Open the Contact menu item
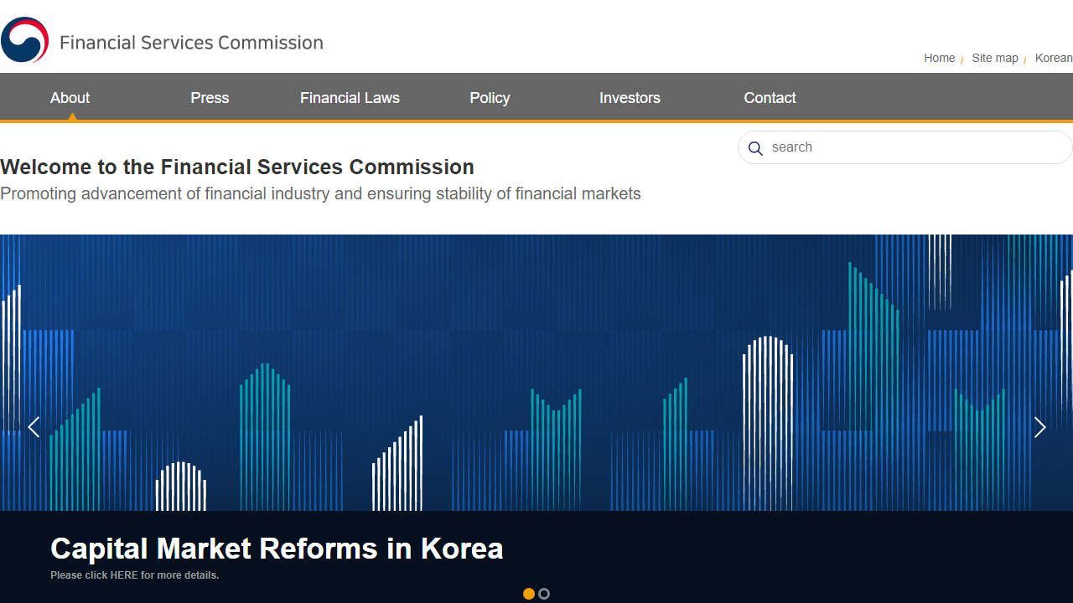 (x=770, y=98)
